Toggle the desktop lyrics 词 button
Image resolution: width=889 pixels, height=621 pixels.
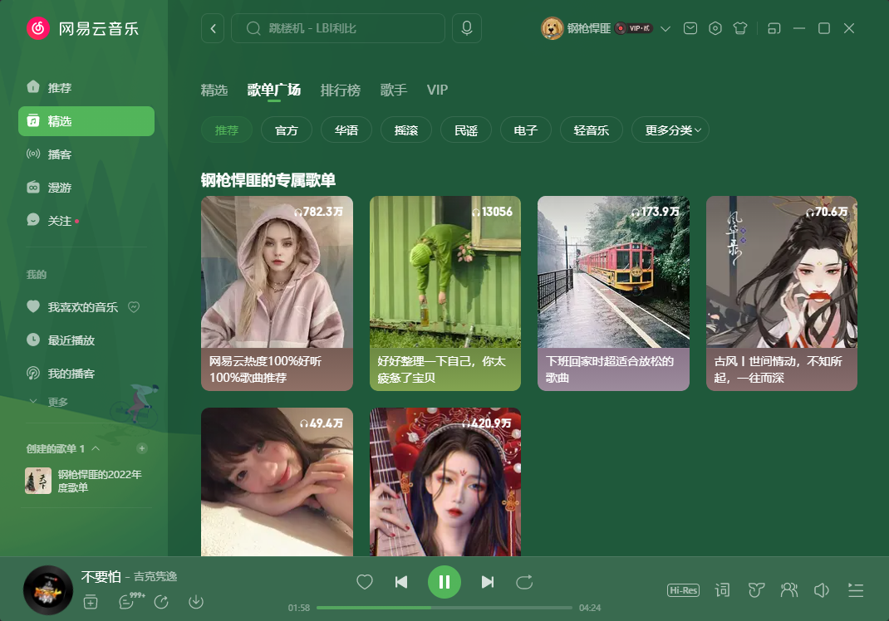(722, 590)
